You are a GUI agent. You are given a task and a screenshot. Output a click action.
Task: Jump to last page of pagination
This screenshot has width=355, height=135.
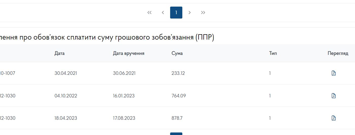click(203, 13)
